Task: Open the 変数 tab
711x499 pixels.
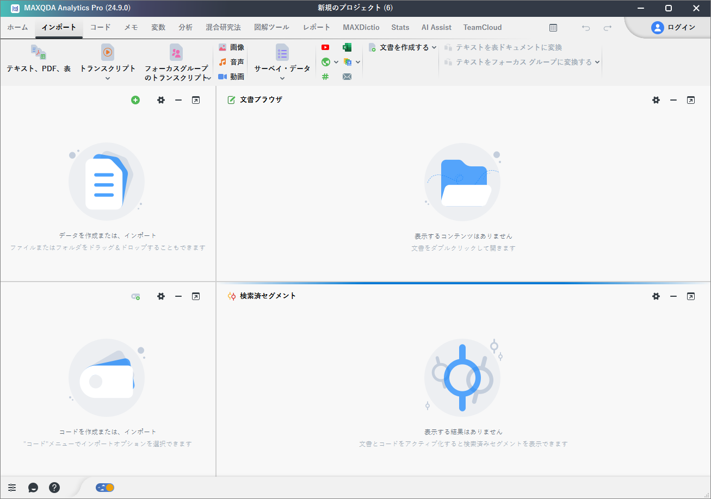Action: (158, 27)
